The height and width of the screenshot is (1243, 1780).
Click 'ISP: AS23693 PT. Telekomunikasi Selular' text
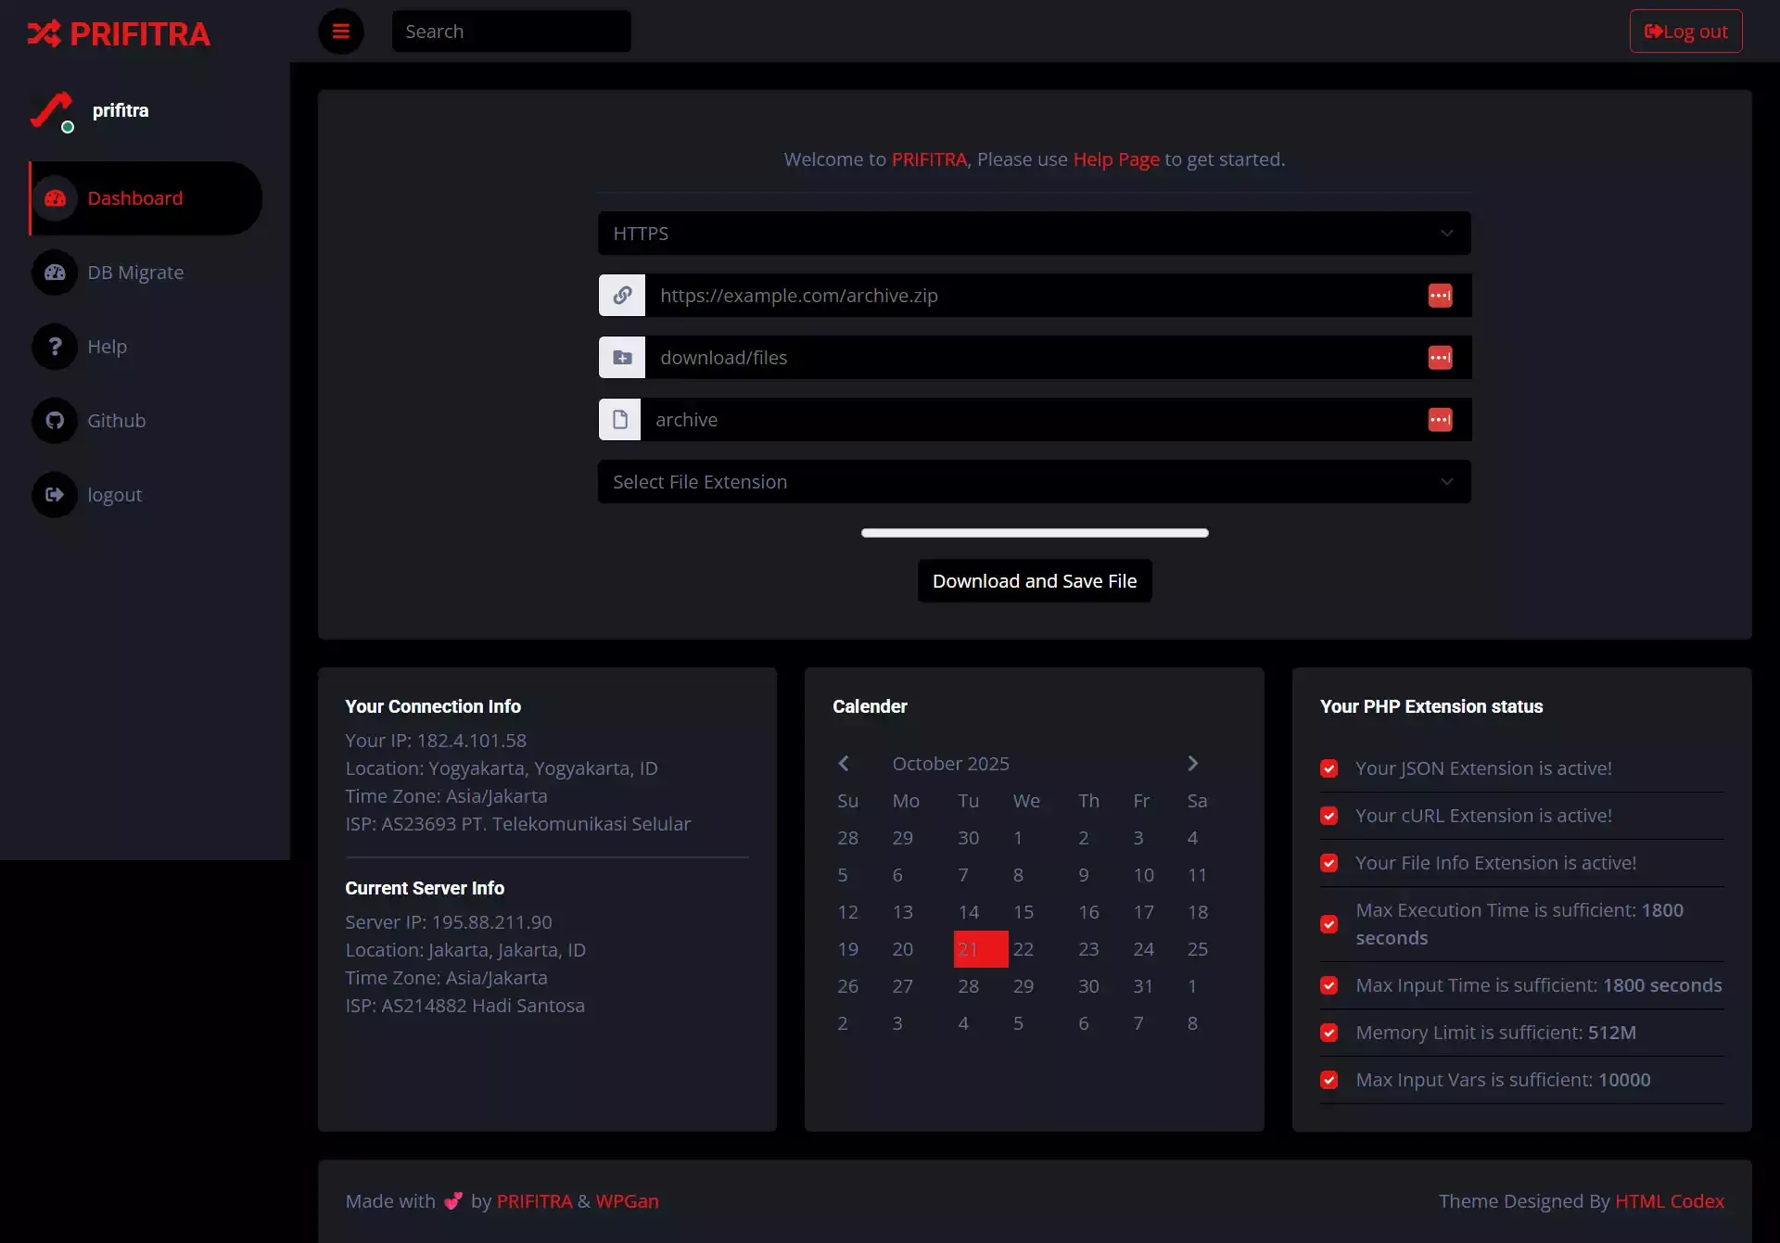click(518, 824)
